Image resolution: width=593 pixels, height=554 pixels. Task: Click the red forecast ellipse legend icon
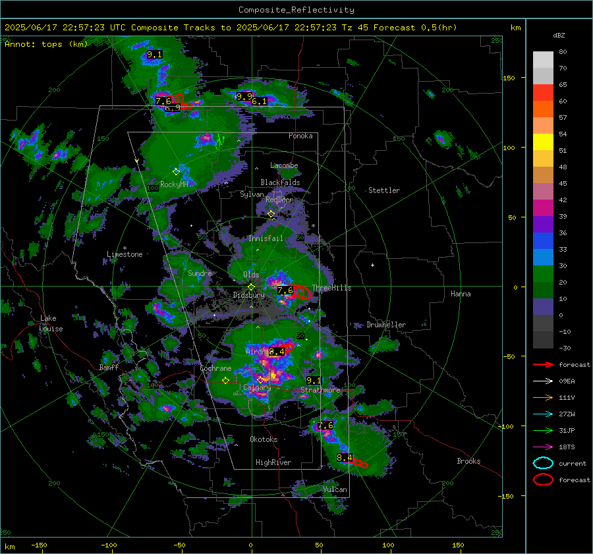pos(543,480)
